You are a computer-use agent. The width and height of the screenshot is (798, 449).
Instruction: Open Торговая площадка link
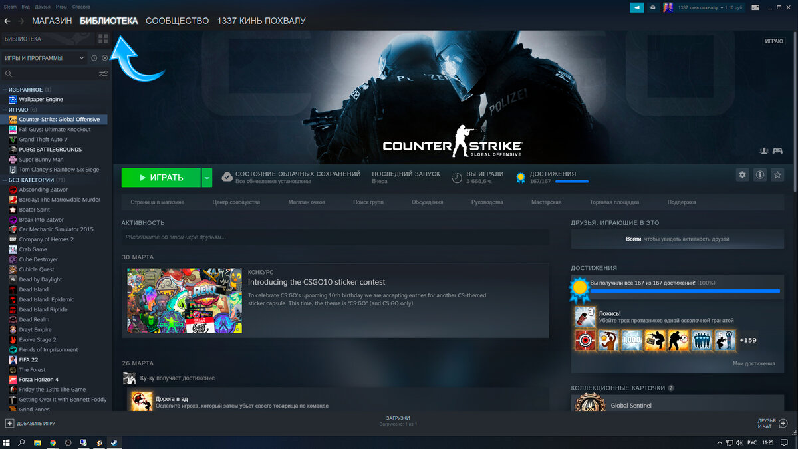click(x=614, y=202)
